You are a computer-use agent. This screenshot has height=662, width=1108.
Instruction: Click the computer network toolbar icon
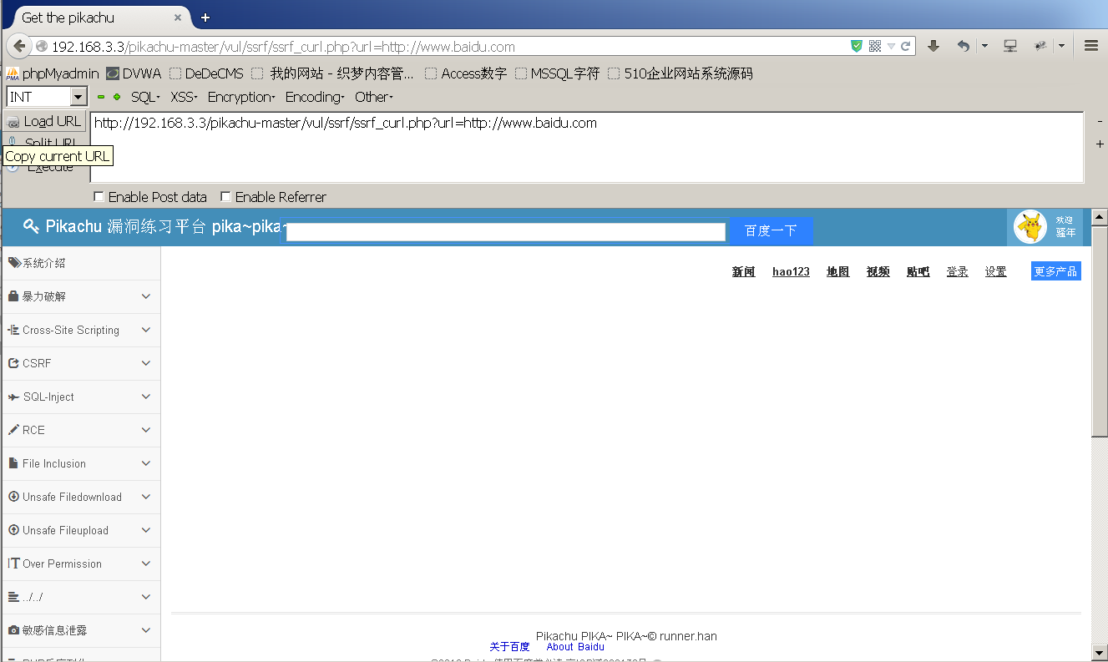tap(1010, 47)
